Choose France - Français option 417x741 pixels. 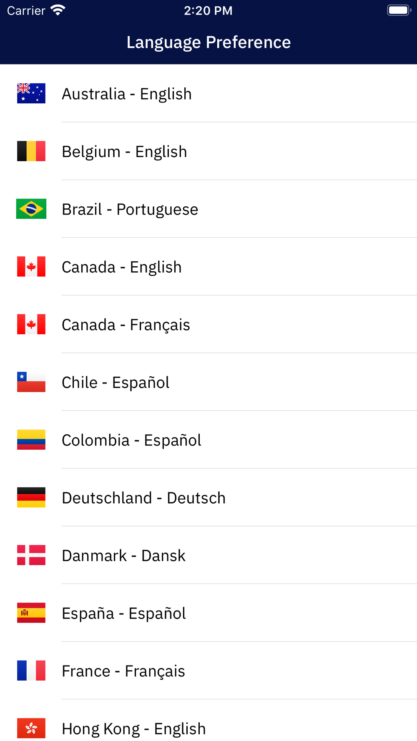click(x=208, y=671)
